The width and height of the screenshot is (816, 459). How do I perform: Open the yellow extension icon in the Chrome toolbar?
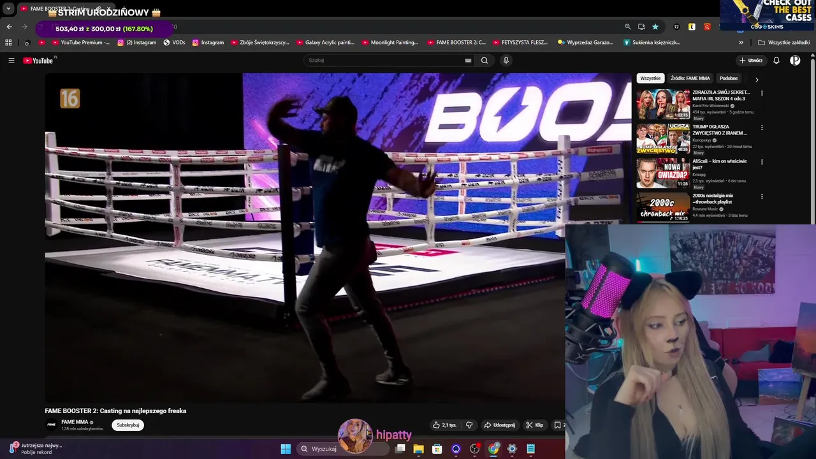(692, 27)
